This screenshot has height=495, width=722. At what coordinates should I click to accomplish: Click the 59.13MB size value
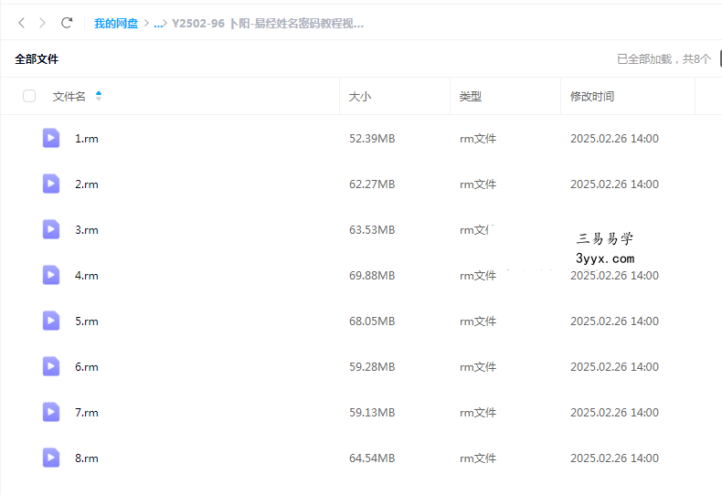(x=372, y=412)
